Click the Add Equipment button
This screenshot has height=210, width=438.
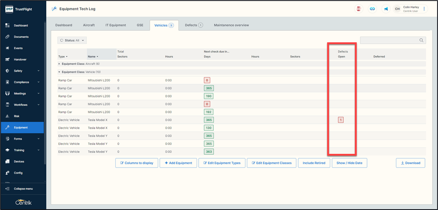tap(178, 163)
